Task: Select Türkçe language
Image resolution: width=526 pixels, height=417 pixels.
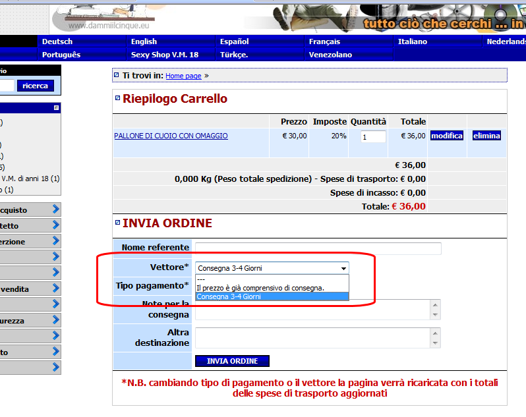Action: [x=234, y=55]
